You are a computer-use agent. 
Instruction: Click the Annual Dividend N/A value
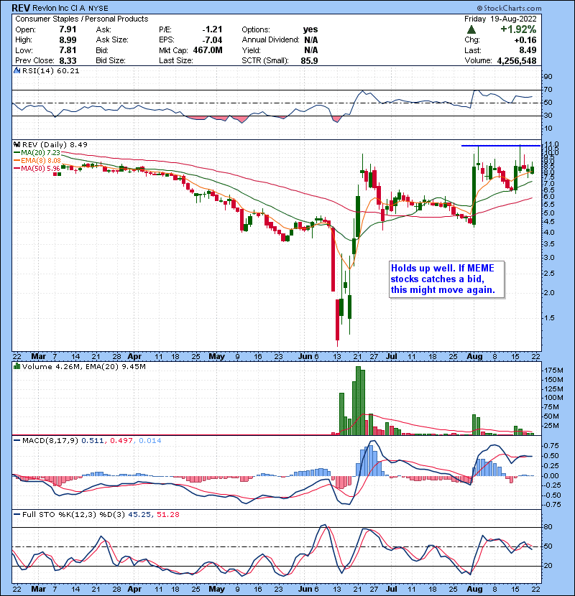point(311,40)
